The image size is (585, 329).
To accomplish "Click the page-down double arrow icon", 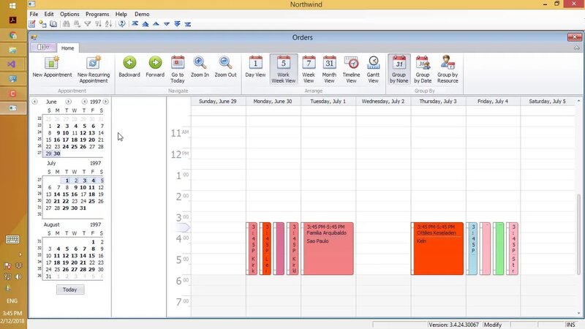I will [177, 24].
